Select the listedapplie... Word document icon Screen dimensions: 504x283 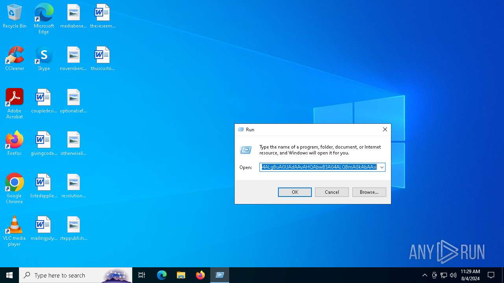click(44, 186)
